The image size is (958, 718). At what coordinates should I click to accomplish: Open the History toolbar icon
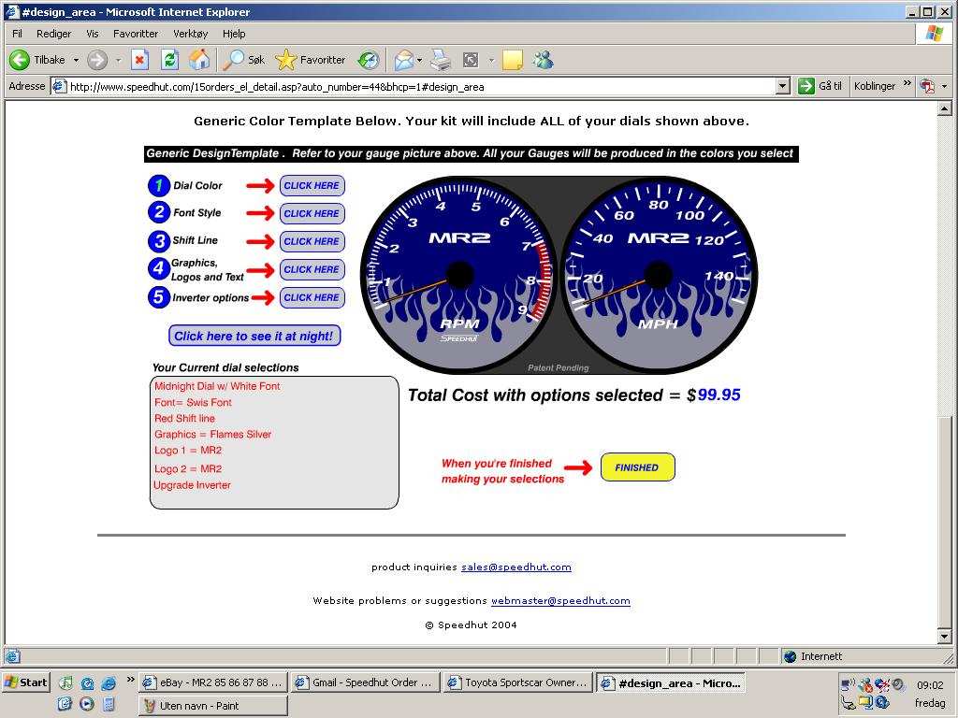(x=369, y=60)
